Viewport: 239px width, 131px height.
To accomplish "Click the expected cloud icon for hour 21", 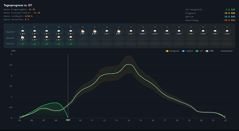I will click(215, 31).
